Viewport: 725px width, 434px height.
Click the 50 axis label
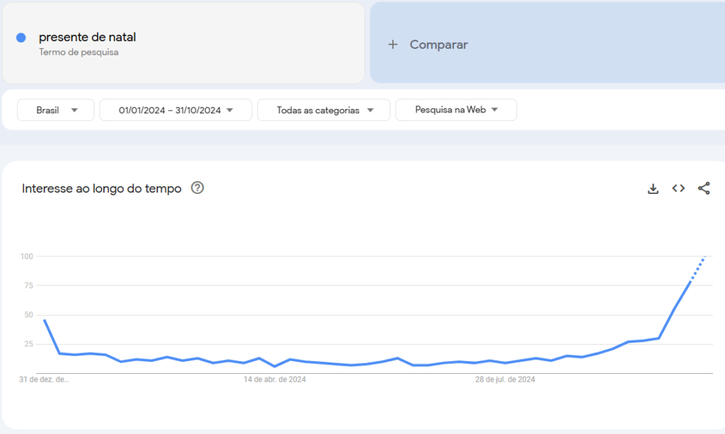28,315
